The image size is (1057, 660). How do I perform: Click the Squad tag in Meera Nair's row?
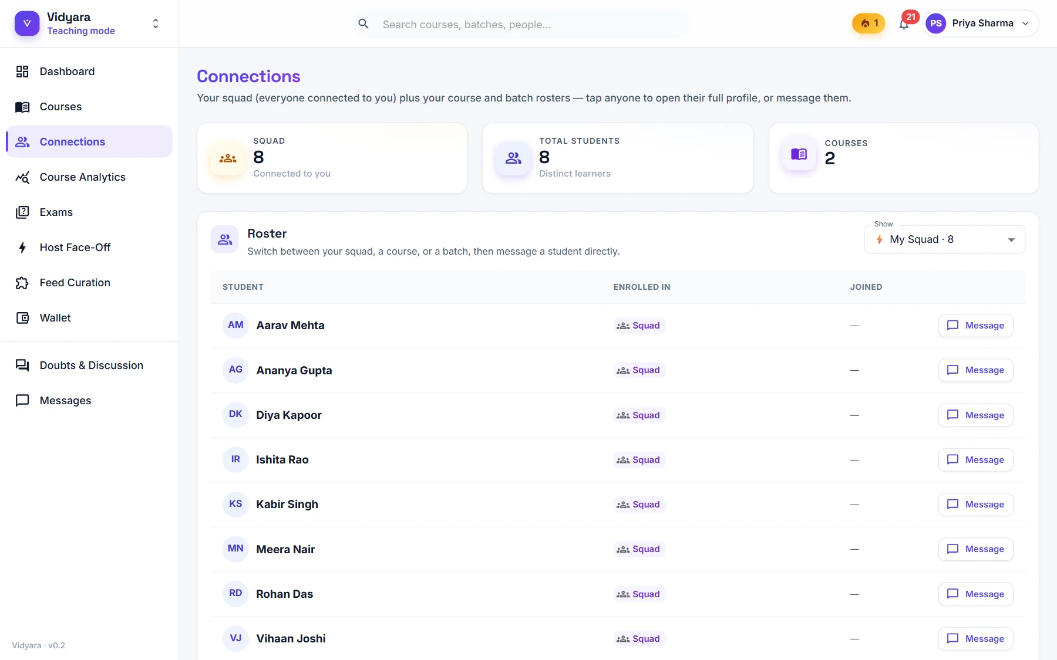pos(639,549)
